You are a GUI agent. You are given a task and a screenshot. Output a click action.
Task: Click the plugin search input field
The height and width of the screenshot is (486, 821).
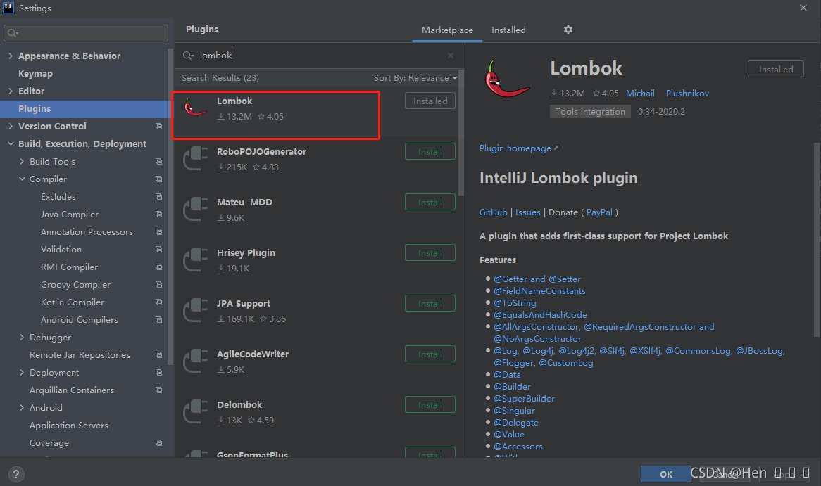(x=320, y=56)
